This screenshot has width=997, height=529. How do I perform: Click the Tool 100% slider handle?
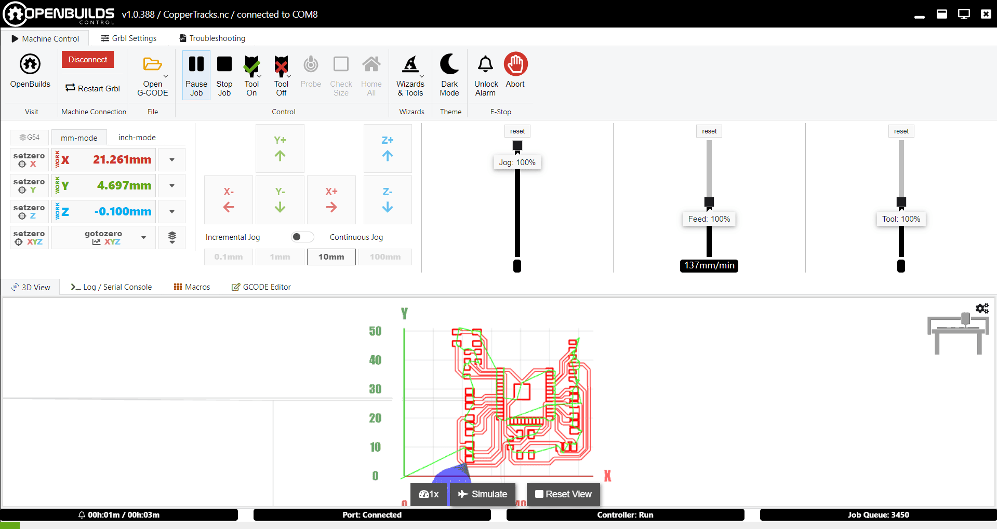point(901,202)
